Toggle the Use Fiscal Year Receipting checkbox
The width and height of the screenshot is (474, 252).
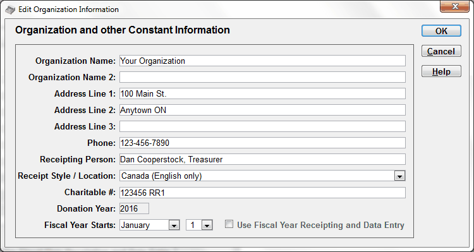(229, 224)
